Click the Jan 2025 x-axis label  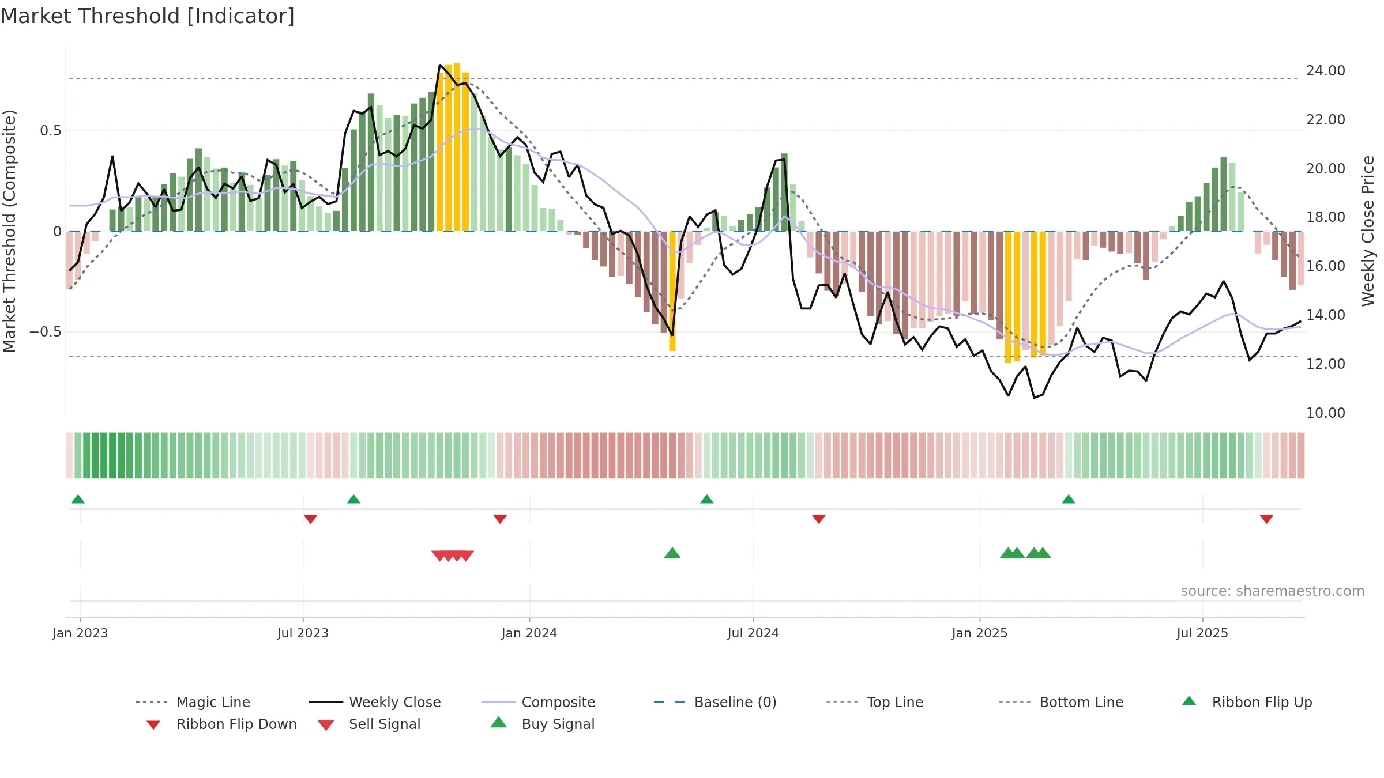click(x=980, y=633)
